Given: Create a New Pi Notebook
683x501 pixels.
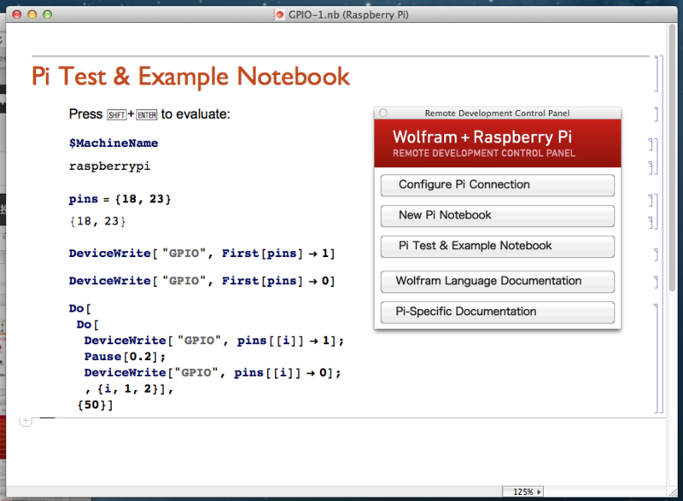Looking at the screenshot, I should [498, 215].
